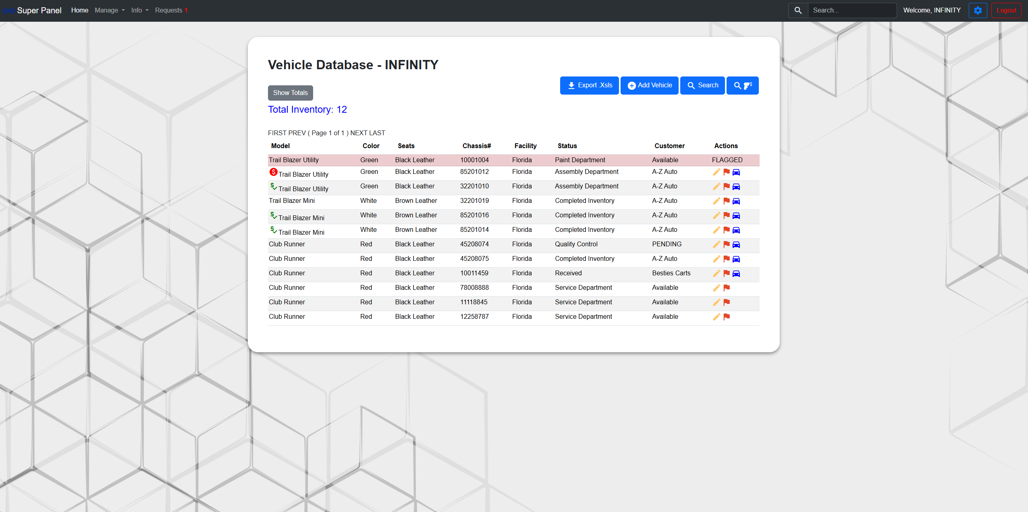Viewport: 1028px width, 512px height.
Task: Click the car icon for chassis 10011459
Action: [736, 274]
